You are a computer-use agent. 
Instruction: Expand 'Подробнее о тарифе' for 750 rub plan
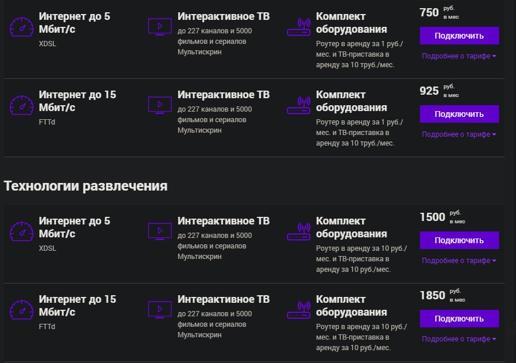pyautogui.click(x=459, y=56)
